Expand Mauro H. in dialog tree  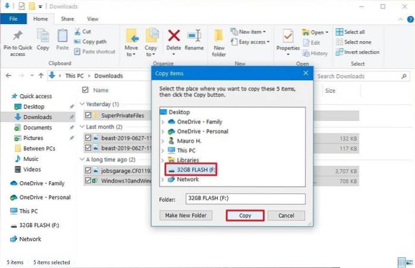163,141
